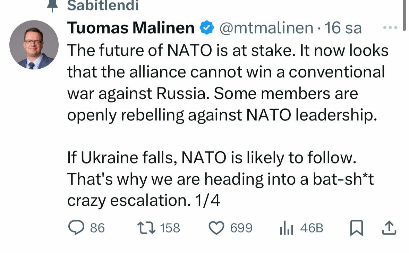Open the three-dot more options menu

pyautogui.click(x=390, y=27)
